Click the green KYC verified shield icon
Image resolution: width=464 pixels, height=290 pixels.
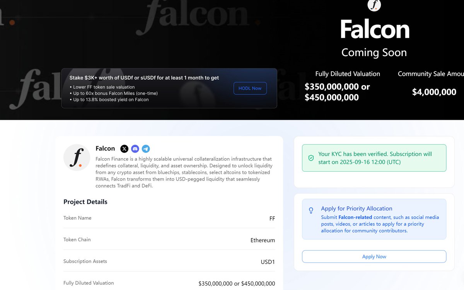tap(311, 158)
